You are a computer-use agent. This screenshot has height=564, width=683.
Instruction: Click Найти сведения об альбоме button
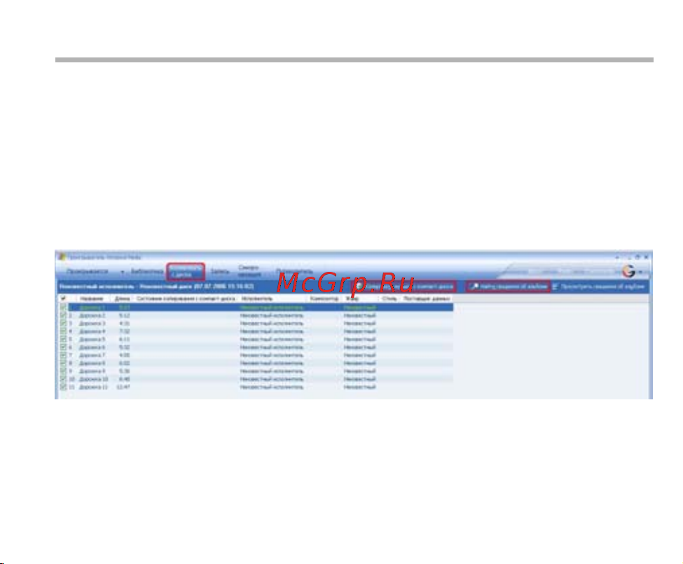point(508,287)
